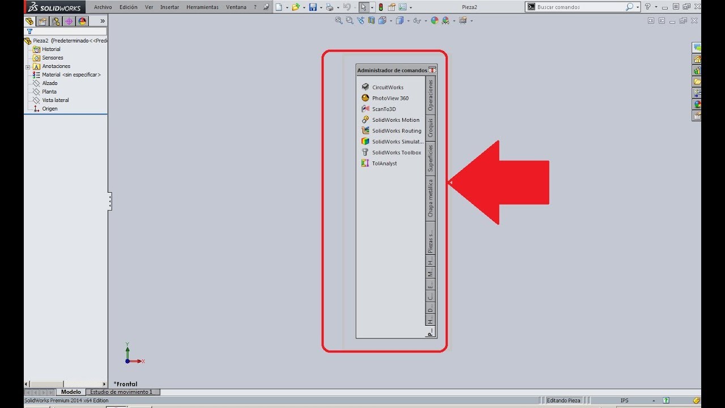Open the Options icon in top toolbar
The image size is (725, 408).
coord(402,7)
